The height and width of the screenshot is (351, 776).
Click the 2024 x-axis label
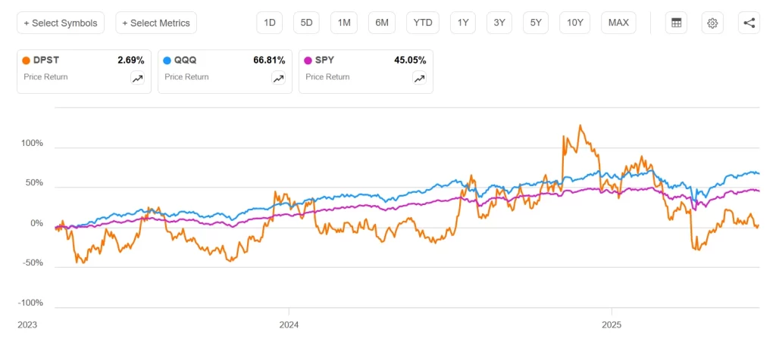(x=289, y=324)
